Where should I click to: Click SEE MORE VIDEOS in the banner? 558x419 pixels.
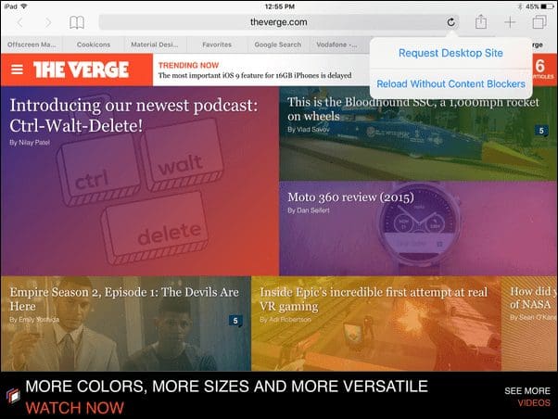527,397
